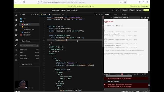Open the React DevTools tab

[131, 74]
